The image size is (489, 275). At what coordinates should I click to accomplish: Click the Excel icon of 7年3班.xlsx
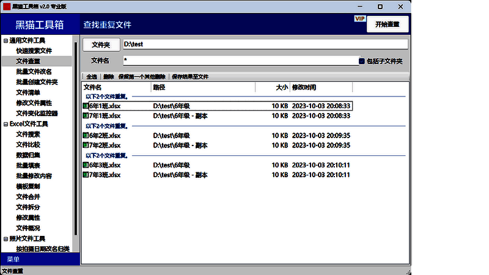click(86, 175)
